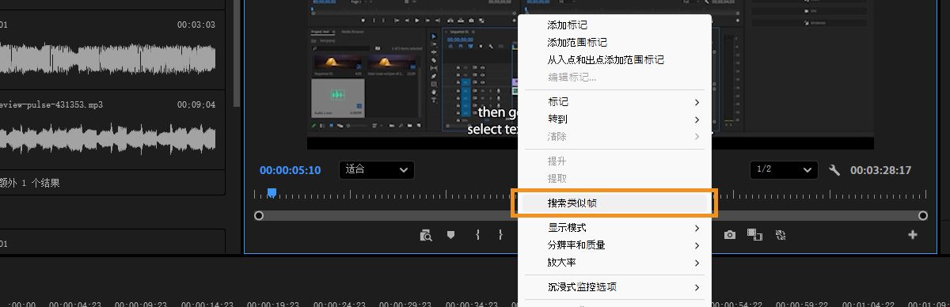The image size is (950, 307).
Task: Click the 00:03:03 audio duration
Action: 196,25
